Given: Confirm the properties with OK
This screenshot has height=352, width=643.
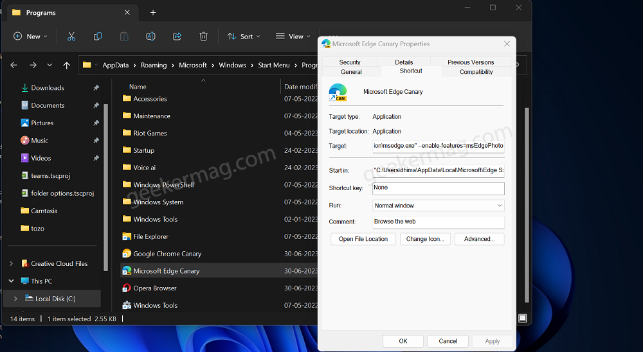Looking at the screenshot, I should point(403,341).
